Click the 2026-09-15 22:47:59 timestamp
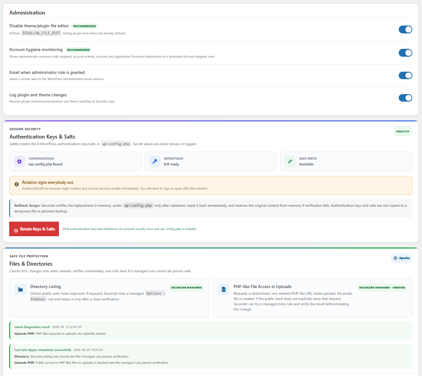 point(67,327)
